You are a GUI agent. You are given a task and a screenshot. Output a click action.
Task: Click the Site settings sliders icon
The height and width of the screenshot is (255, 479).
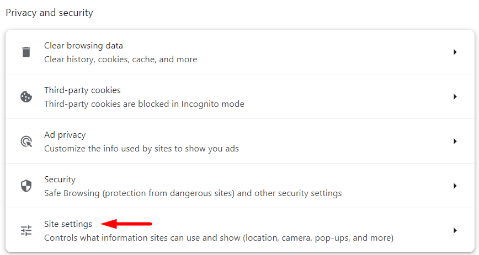coord(26,230)
